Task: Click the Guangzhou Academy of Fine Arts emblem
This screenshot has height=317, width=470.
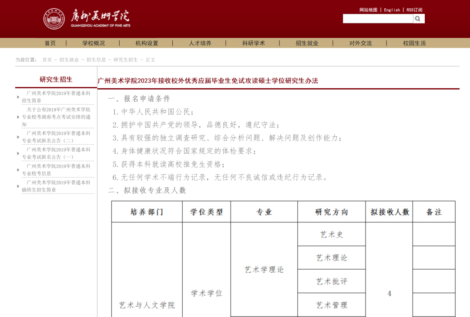Action: pyautogui.click(x=54, y=19)
